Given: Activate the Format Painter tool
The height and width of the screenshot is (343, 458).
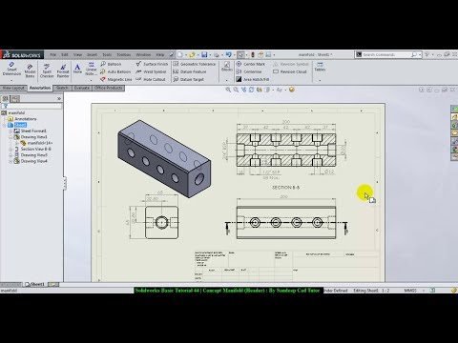Looking at the screenshot, I should pyautogui.click(x=63, y=71).
